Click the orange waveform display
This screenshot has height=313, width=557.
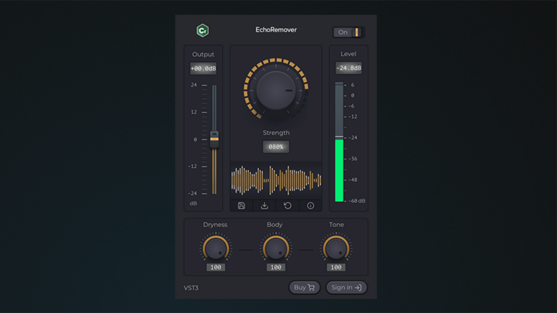[276, 180]
